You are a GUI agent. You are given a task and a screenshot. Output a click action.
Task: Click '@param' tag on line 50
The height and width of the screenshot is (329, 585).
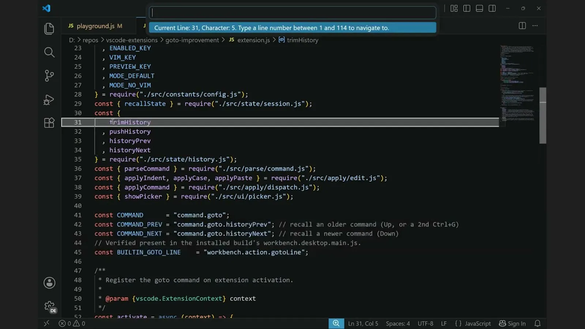(117, 299)
